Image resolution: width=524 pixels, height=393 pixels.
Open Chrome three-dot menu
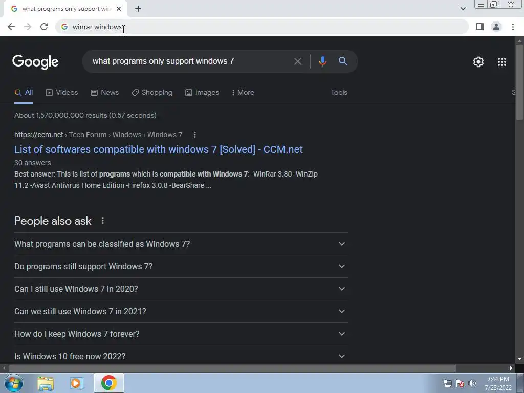tap(513, 27)
